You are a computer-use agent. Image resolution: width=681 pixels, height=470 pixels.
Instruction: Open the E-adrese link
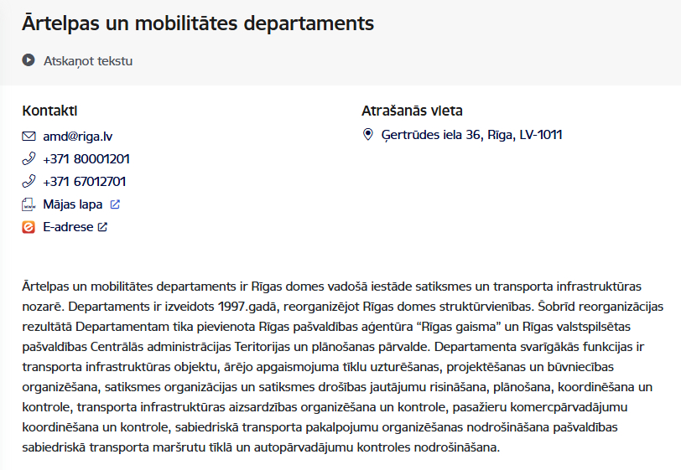[68, 226]
